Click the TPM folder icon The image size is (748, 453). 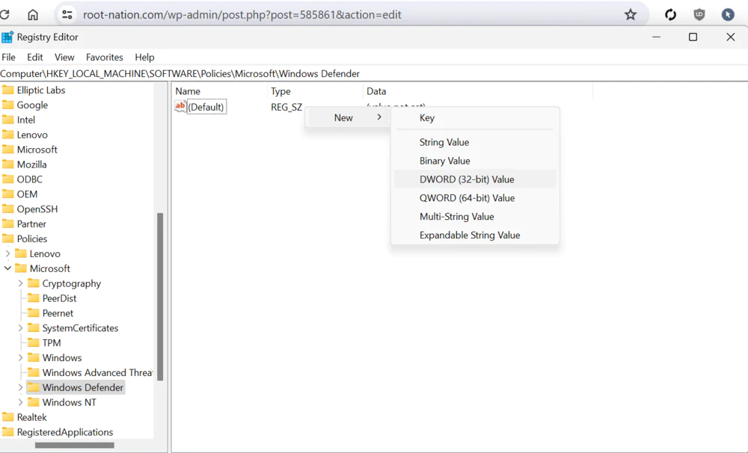pos(34,342)
